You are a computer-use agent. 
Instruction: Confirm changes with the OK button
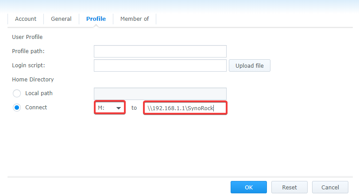click(x=249, y=187)
